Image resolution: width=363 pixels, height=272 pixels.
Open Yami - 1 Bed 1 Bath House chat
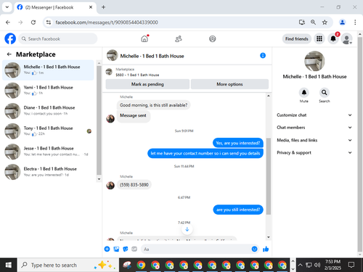click(48, 90)
